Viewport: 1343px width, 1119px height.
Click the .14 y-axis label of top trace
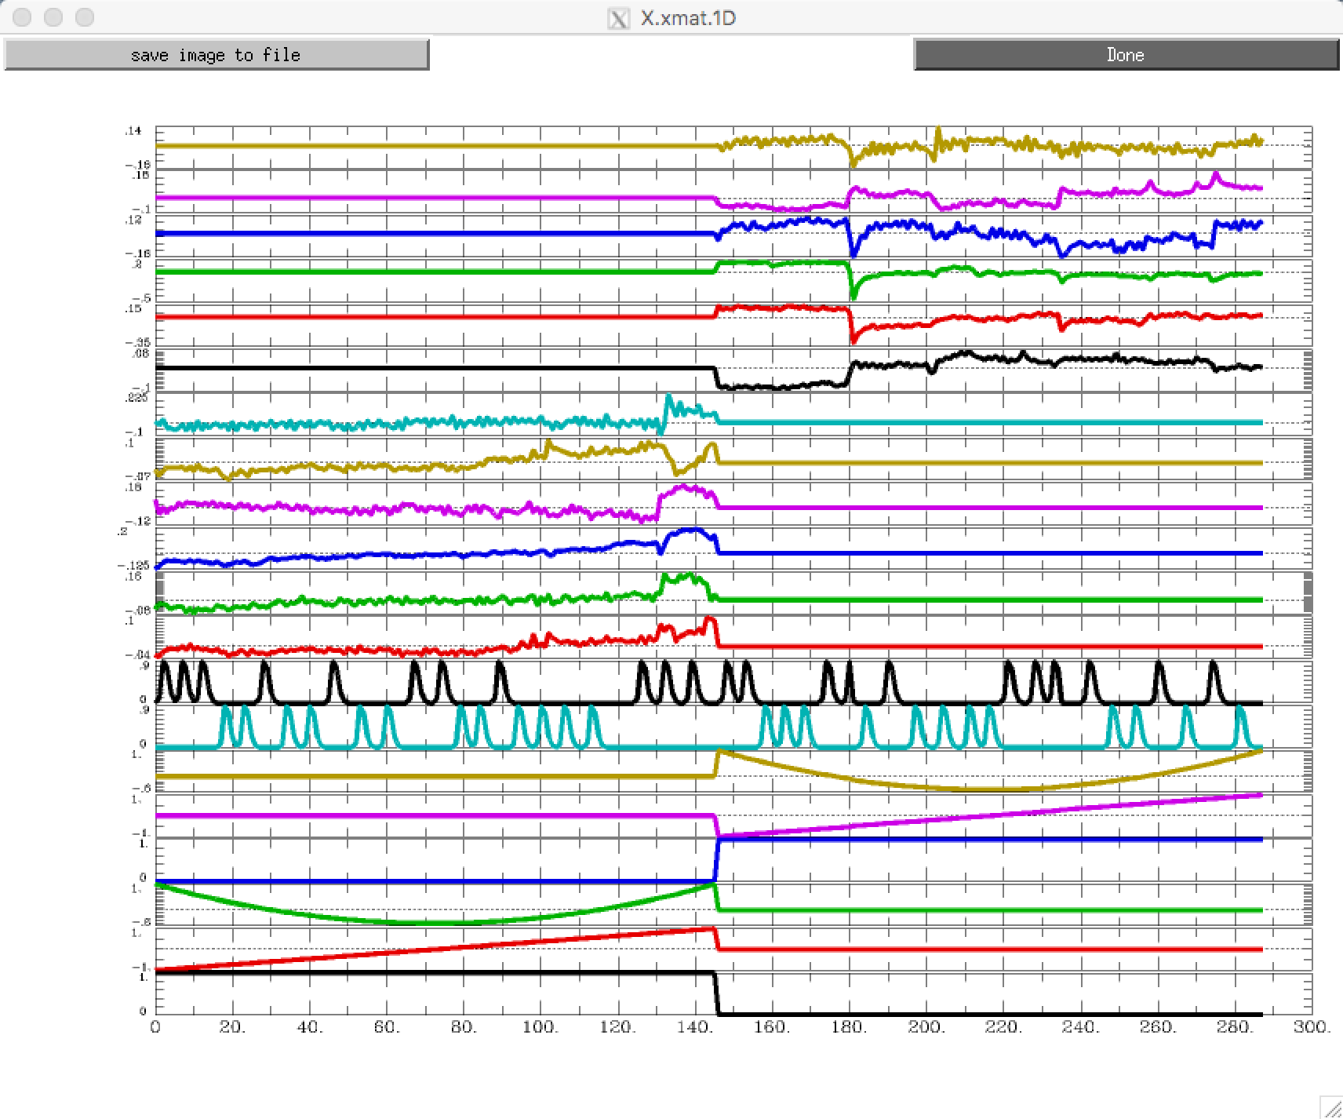point(133,131)
